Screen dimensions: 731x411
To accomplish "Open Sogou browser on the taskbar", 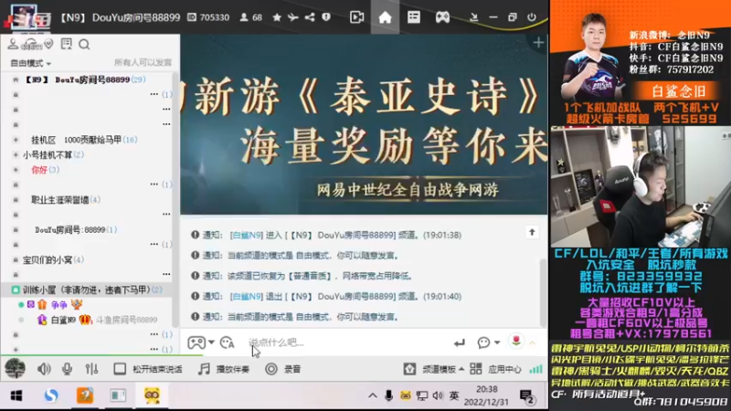I will (51, 395).
